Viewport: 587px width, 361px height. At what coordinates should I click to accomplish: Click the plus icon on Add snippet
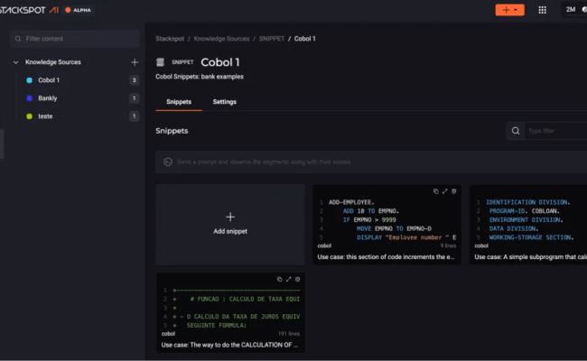pyautogui.click(x=230, y=217)
